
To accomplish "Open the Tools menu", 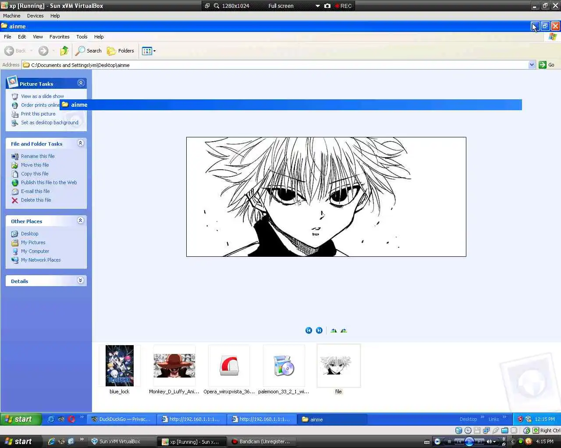I will (x=82, y=37).
